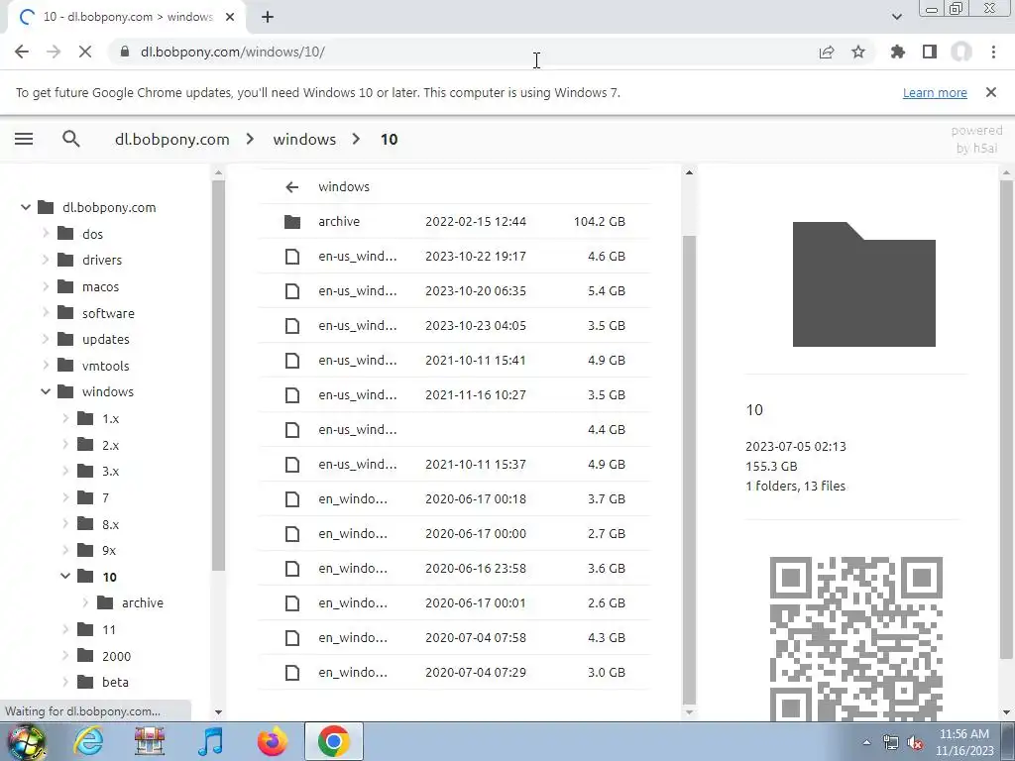Click the tree panel scrollbar down arrow

click(x=218, y=711)
